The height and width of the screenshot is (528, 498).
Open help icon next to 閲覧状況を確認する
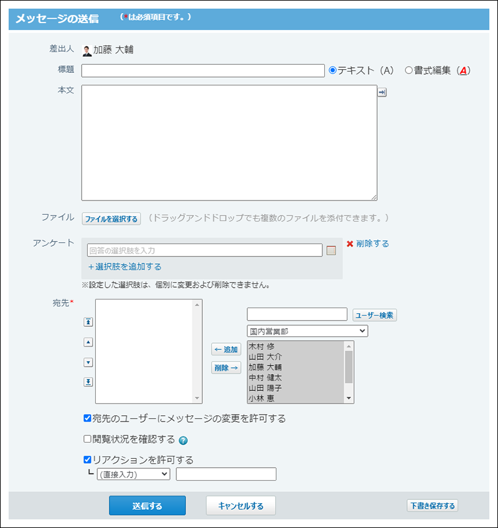tap(183, 440)
